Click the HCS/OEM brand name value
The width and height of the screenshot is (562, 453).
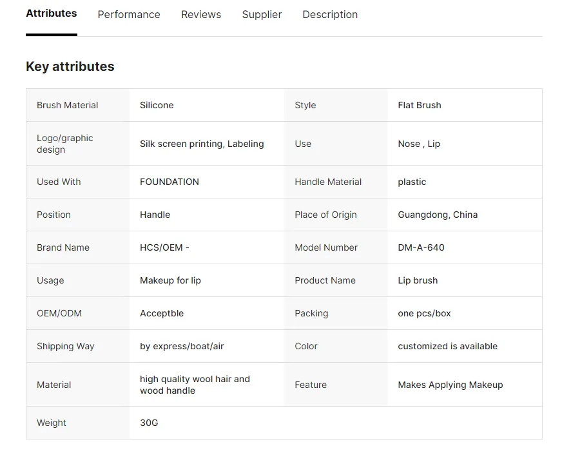pyautogui.click(x=164, y=247)
